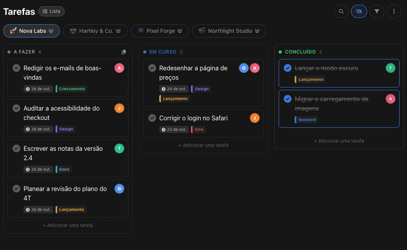Screen dimensions: 407x250
Task: Click the '25 de out.' due date chip
Action: tap(39, 169)
